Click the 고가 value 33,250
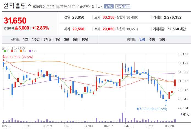The image size is (191, 132). click(x=108, y=17)
